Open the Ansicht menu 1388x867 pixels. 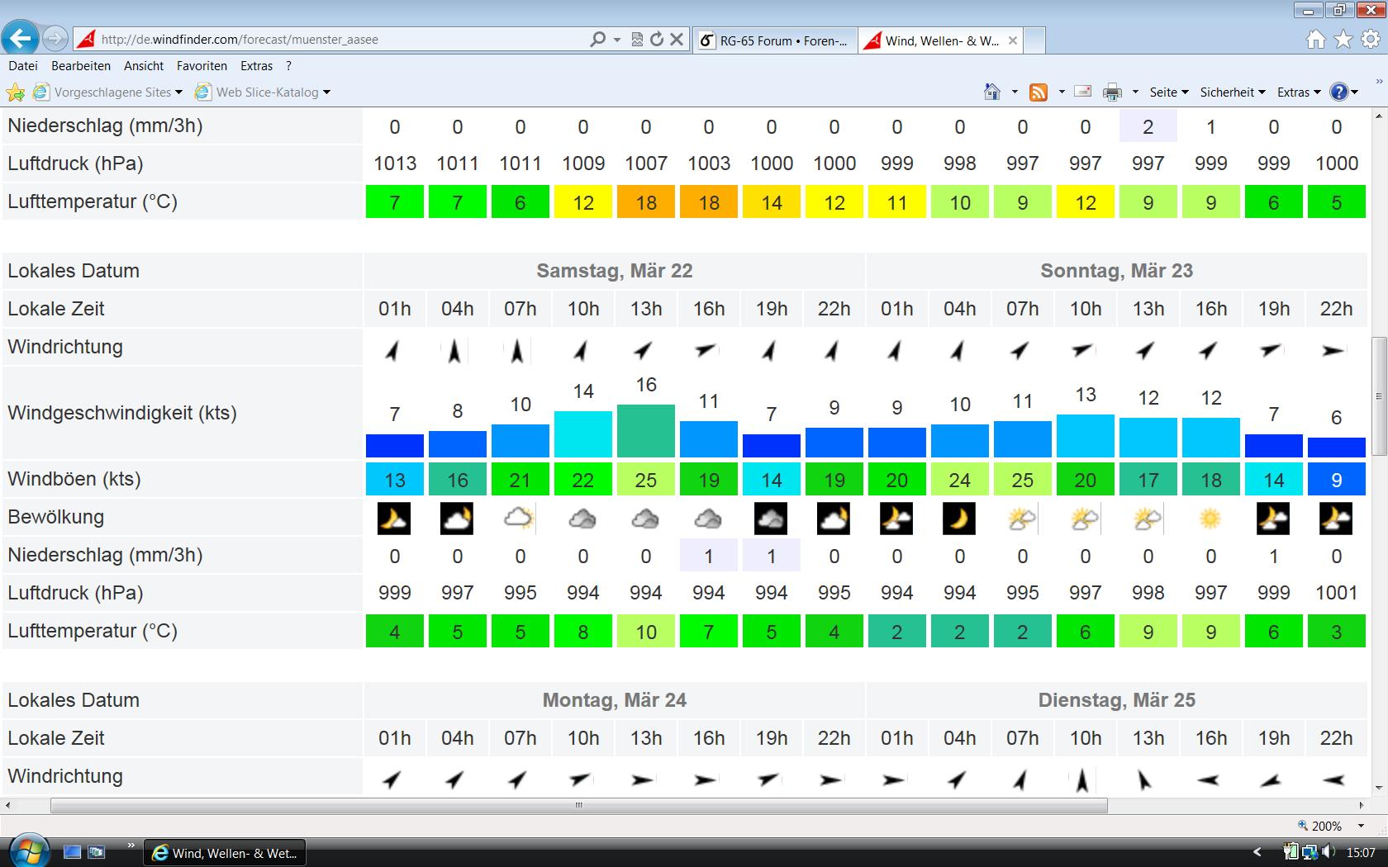144,66
